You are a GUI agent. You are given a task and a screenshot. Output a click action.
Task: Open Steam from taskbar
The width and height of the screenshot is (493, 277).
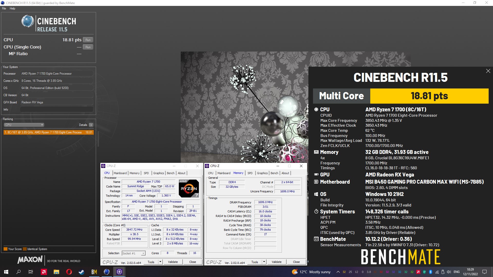(82, 272)
